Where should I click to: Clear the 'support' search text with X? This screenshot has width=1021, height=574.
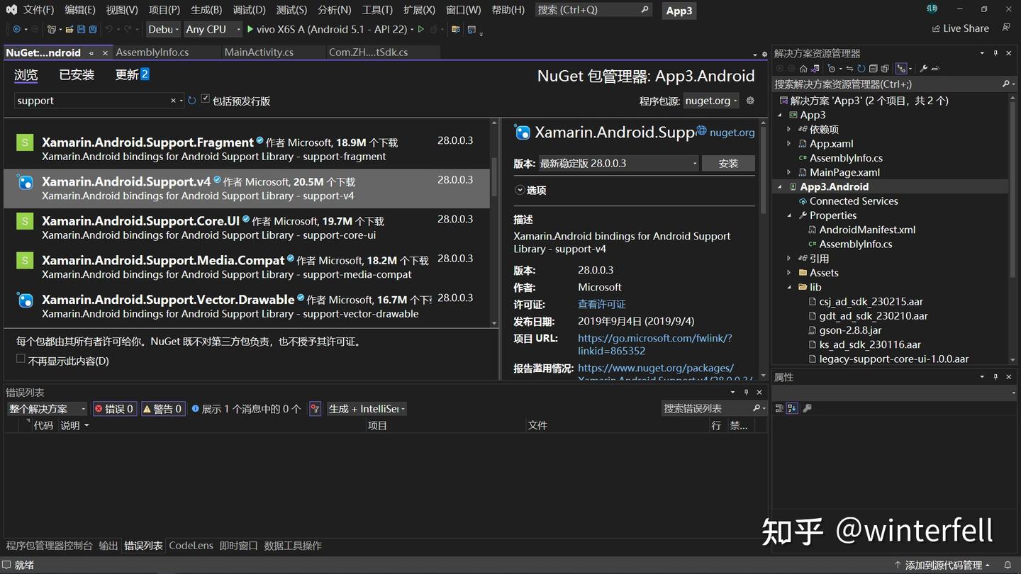pyautogui.click(x=173, y=101)
